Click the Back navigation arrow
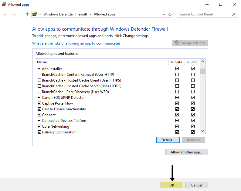 (x=5, y=14)
